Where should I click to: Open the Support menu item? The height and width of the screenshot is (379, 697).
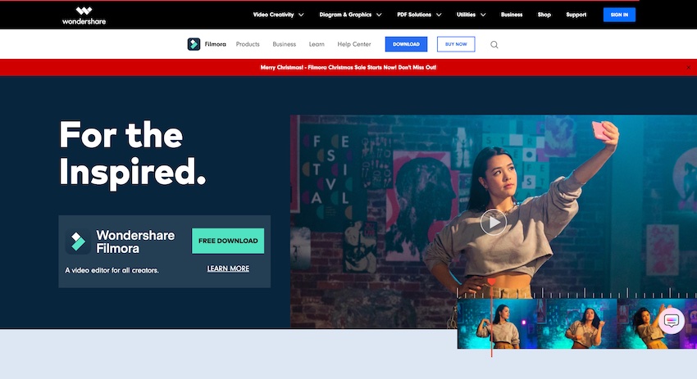[576, 15]
